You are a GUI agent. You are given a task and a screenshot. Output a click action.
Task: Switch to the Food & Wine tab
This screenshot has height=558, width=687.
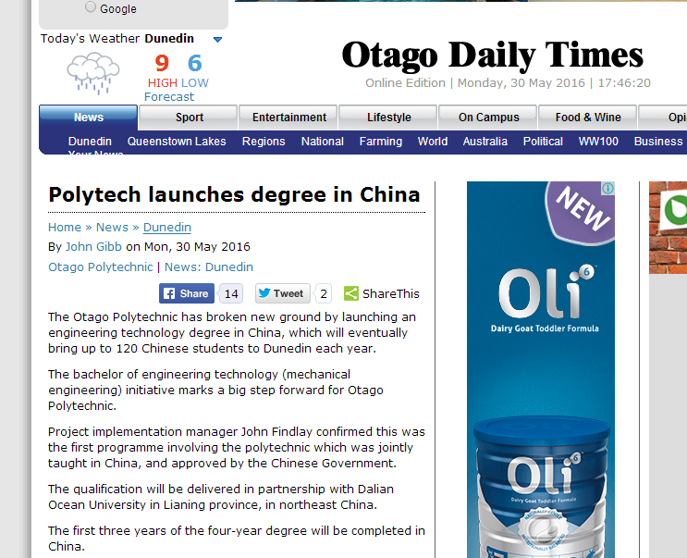coord(587,118)
